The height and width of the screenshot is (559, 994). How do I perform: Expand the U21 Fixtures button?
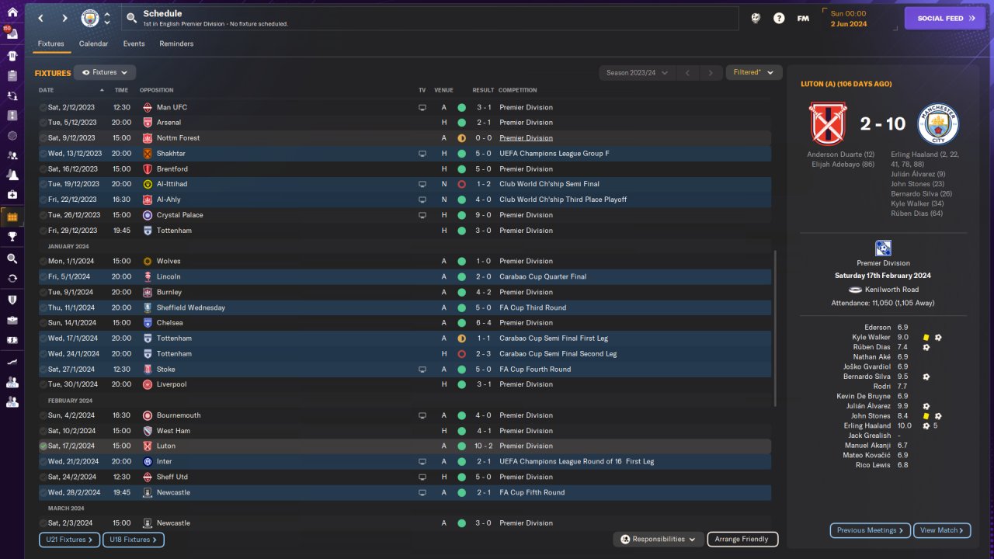69,540
